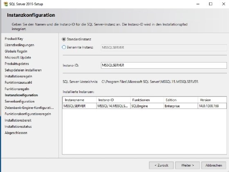Click the SQL Server-Verzeichnis path text
Viewport: 229px width, 172px height.
(x=150, y=82)
